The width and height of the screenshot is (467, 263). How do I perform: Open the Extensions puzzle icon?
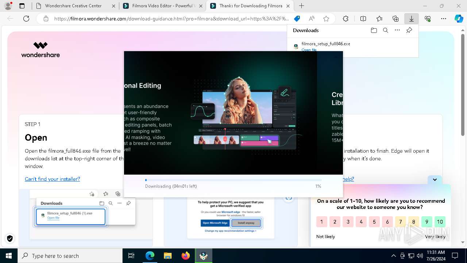[x=346, y=19]
